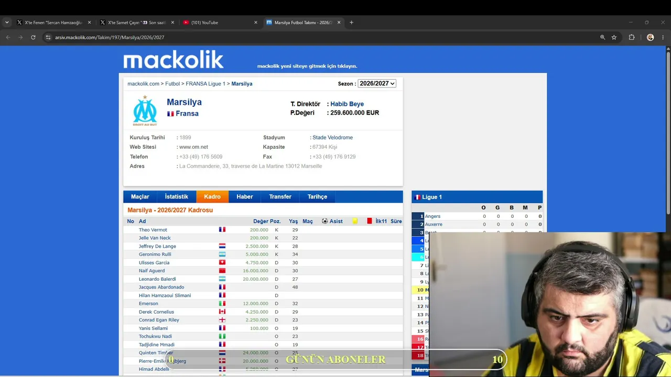Open player Yanis Sellami's profile

tap(153, 328)
